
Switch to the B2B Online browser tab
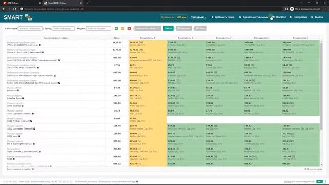[21, 3]
